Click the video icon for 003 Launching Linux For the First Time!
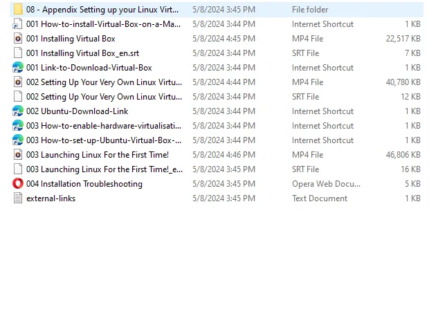This screenshot has height=334, width=429. 18,155
